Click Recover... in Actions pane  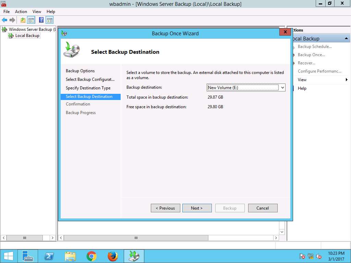tap(306, 63)
